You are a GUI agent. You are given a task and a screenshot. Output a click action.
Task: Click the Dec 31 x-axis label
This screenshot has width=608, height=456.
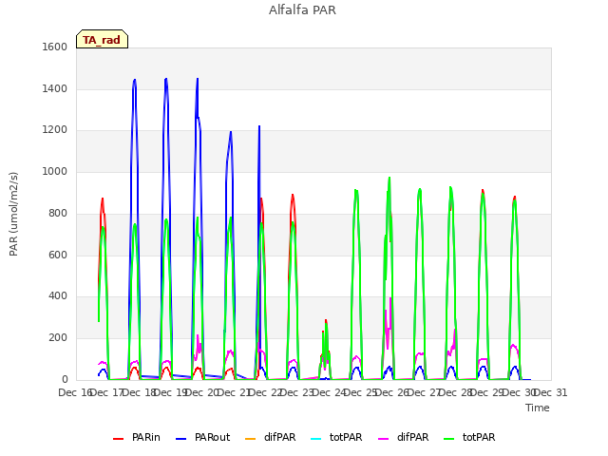pyautogui.click(x=551, y=392)
